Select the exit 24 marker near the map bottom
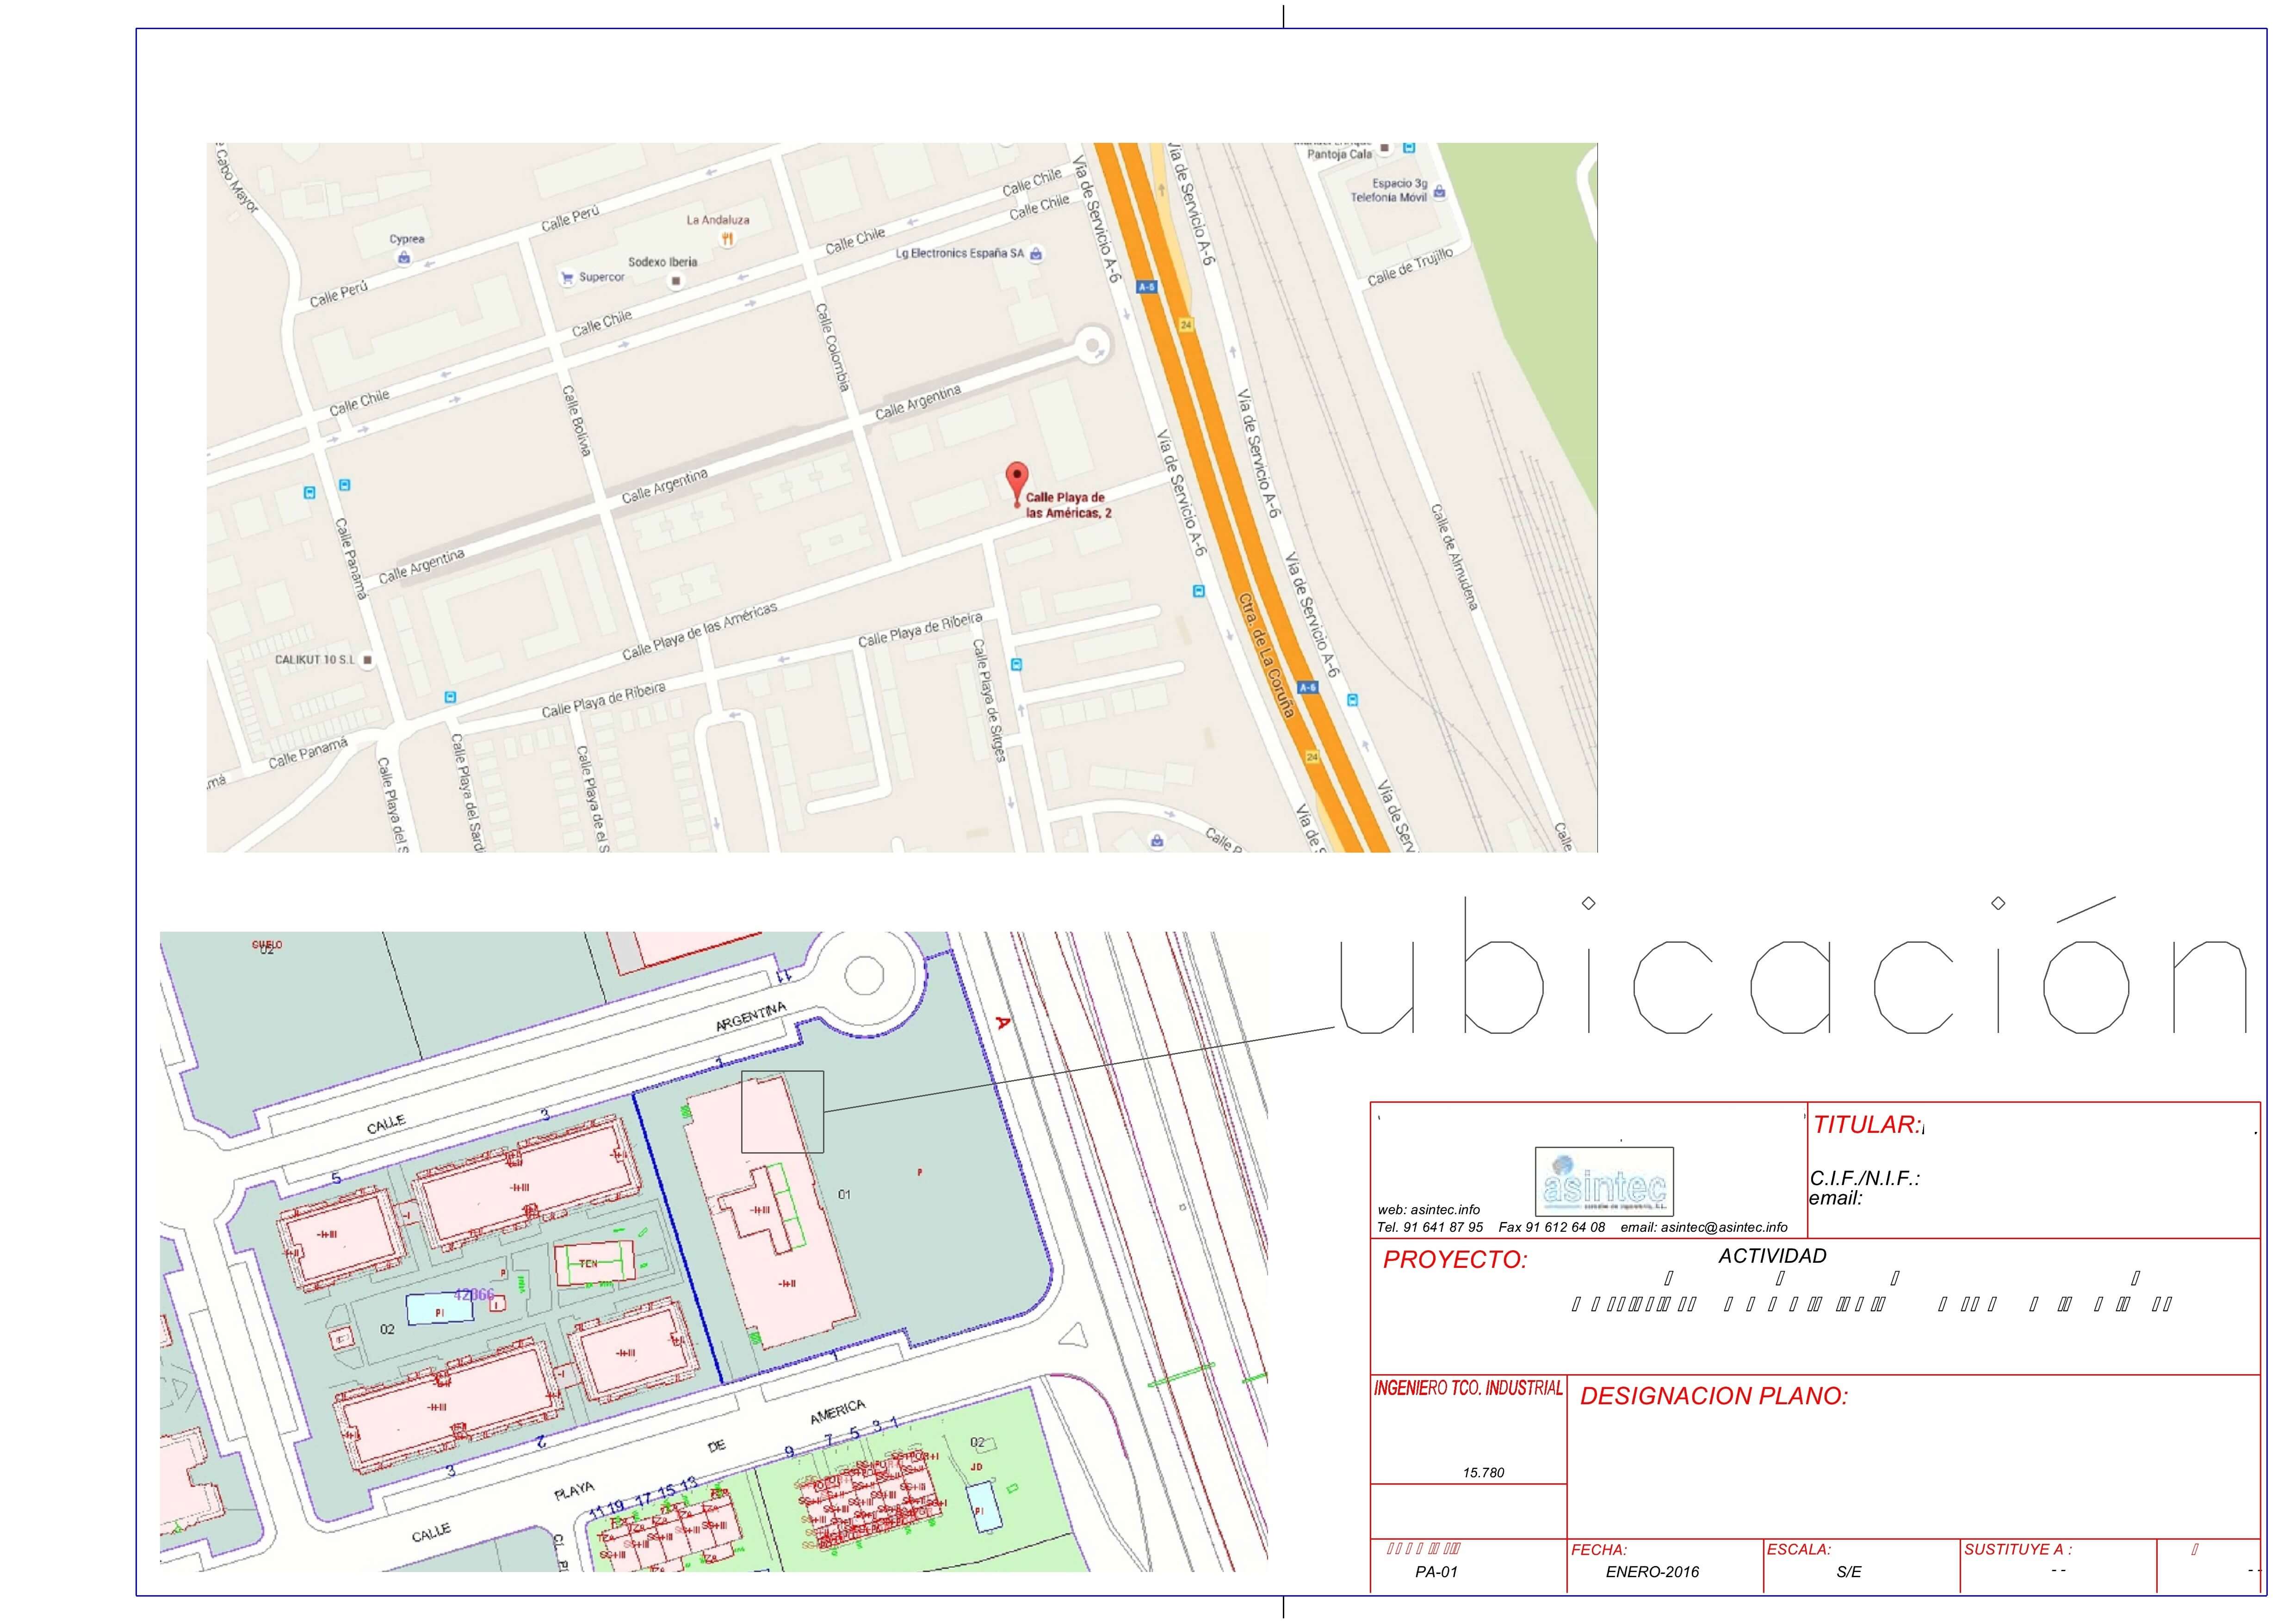 tap(1312, 757)
